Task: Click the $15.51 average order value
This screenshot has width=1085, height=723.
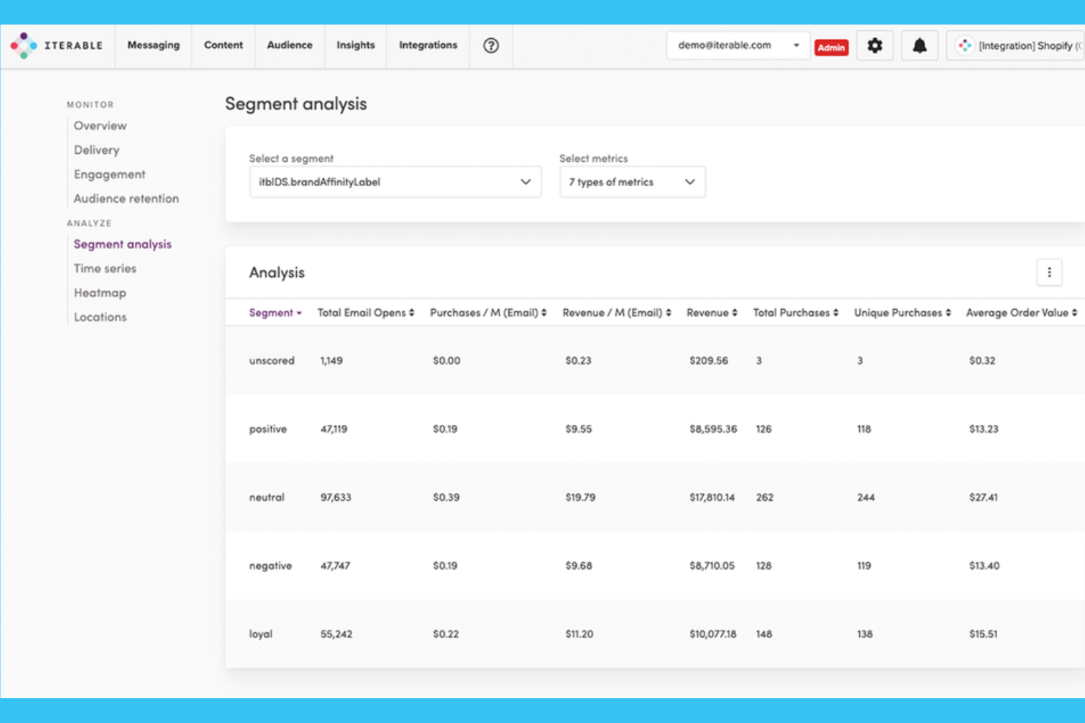Action: click(x=983, y=634)
